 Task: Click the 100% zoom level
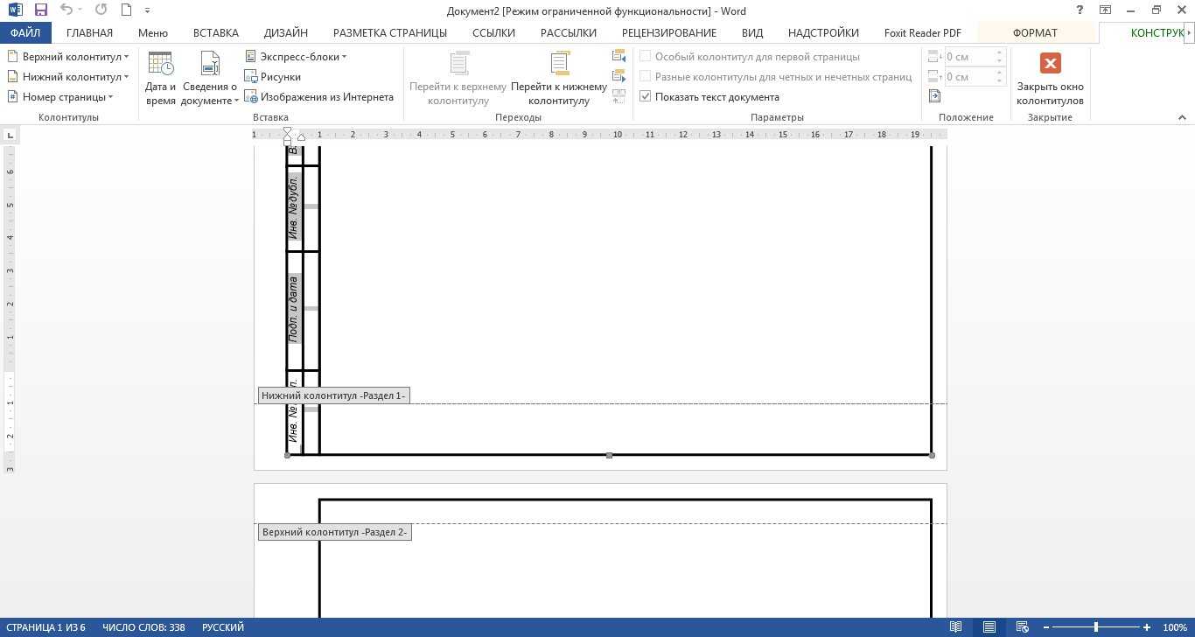pyautogui.click(x=1174, y=627)
